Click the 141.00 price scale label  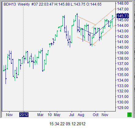coord(123,42)
